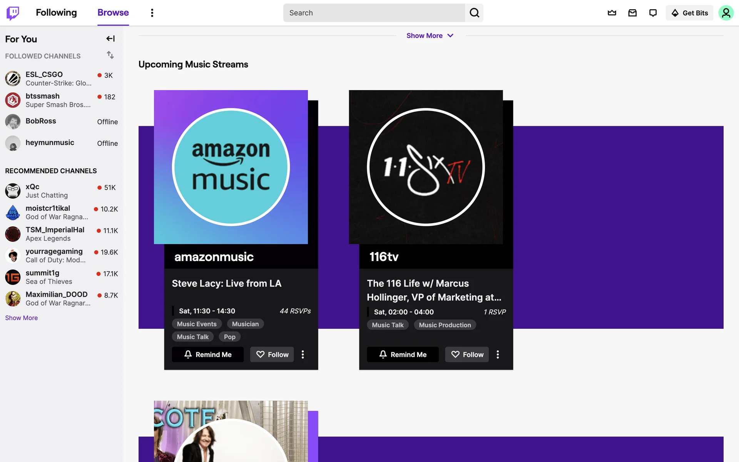Open the Whispers chat icon

(x=653, y=13)
